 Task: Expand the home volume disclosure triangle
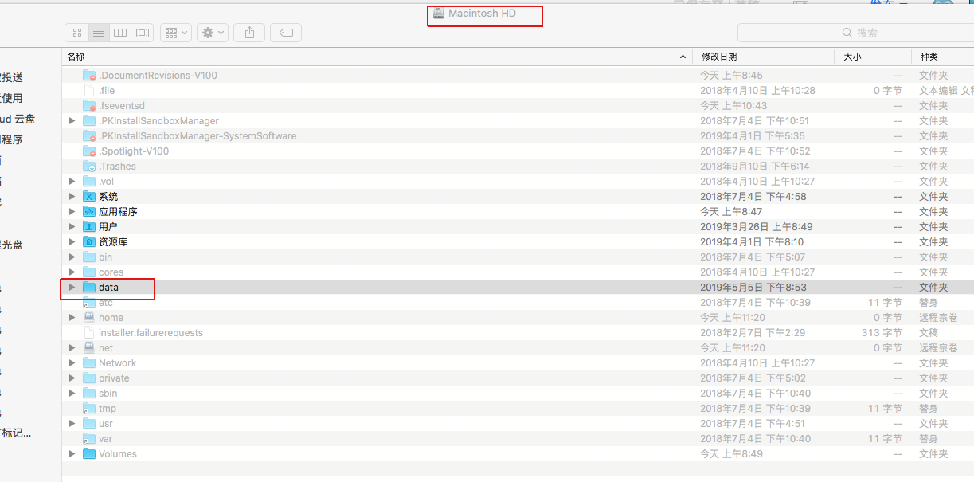point(72,318)
